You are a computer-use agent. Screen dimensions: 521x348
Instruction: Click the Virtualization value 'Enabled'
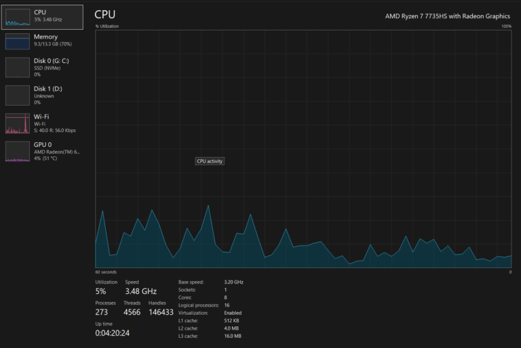[233, 313]
